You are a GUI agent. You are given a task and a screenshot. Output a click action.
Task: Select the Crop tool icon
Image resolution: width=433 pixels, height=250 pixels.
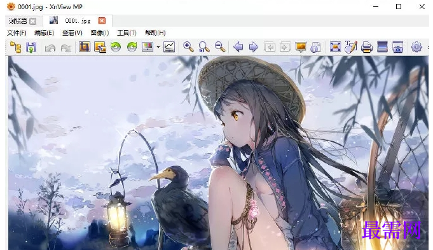pyautogui.click(x=85, y=46)
